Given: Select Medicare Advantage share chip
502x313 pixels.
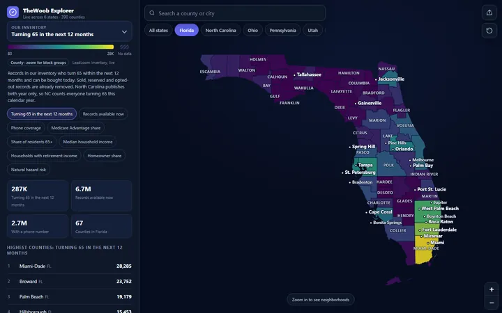Looking at the screenshot, I should (75, 128).
